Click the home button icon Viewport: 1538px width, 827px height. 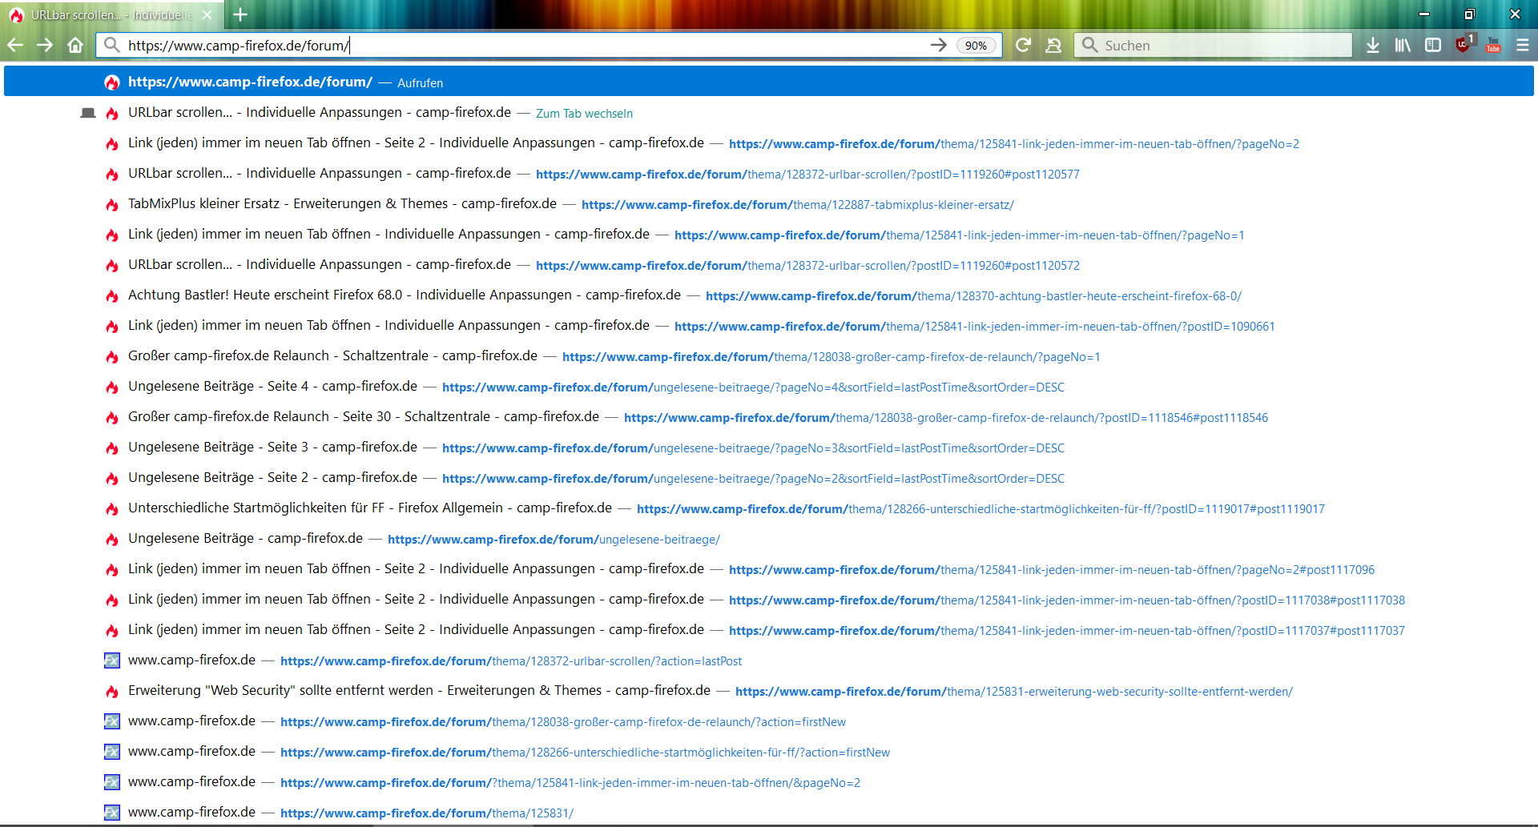75,46
